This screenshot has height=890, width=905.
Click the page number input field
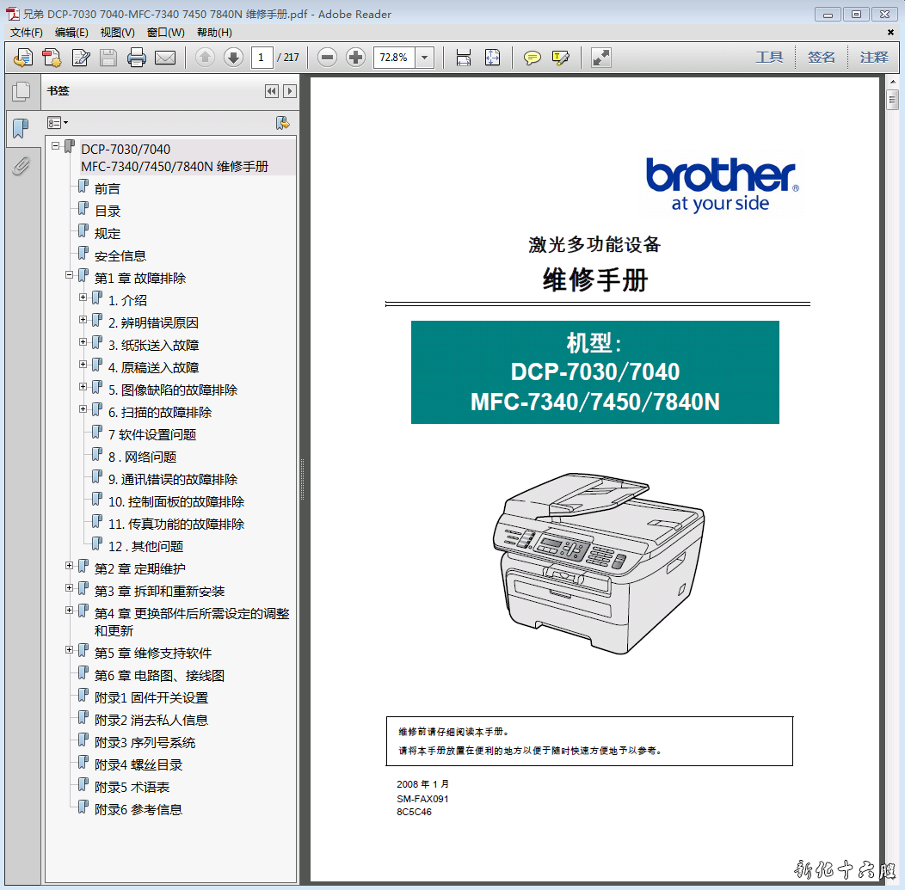click(x=262, y=58)
